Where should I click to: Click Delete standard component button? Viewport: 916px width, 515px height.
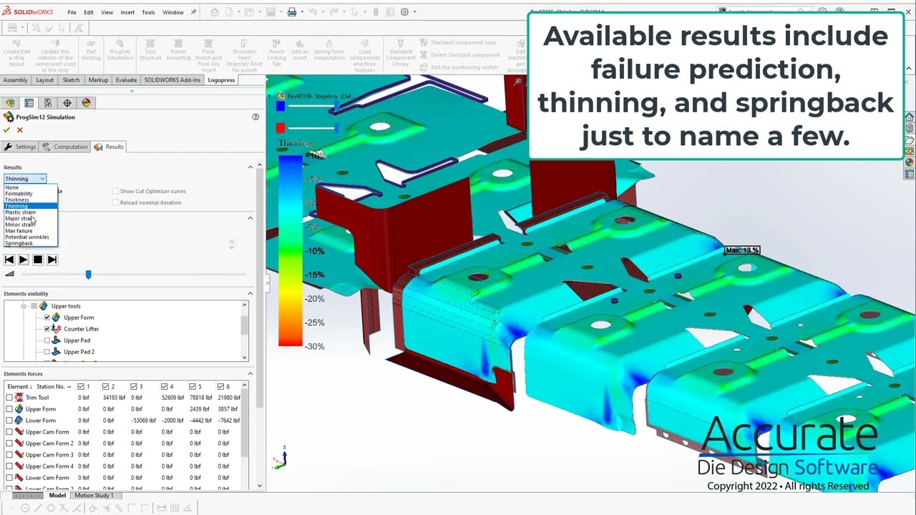[460, 55]
